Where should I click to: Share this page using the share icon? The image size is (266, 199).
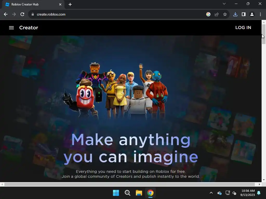tap(217, 15)
